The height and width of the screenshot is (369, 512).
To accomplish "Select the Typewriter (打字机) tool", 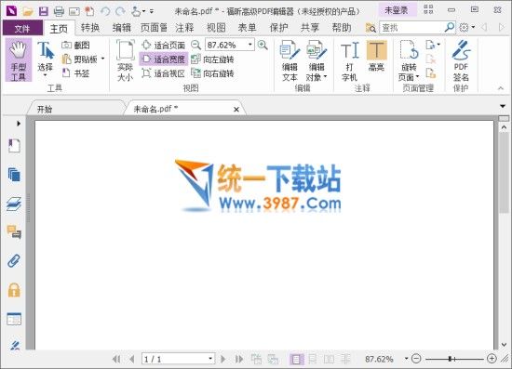I will [349, 60].
